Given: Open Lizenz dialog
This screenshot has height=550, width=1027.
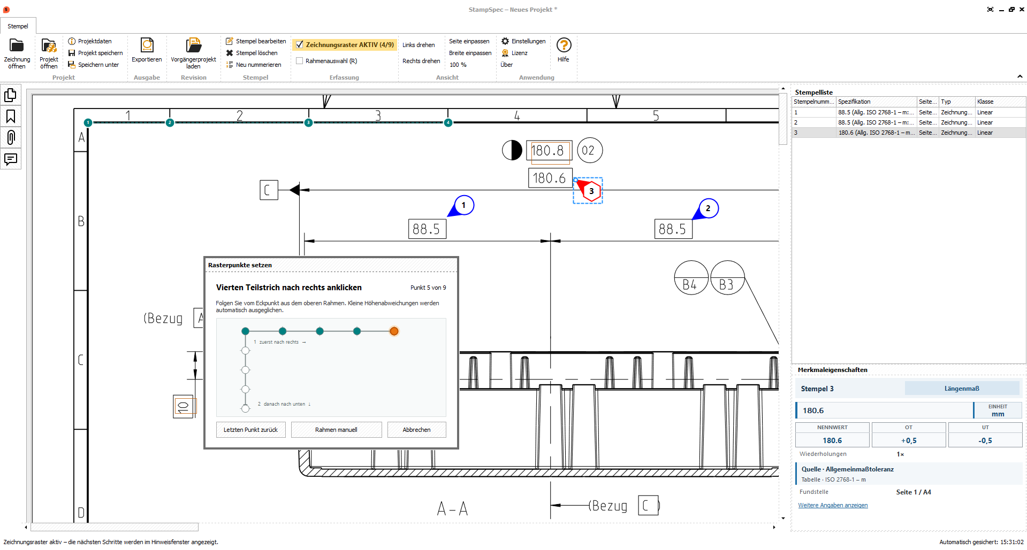Looking at the screenshot, I should coord(514,53).
